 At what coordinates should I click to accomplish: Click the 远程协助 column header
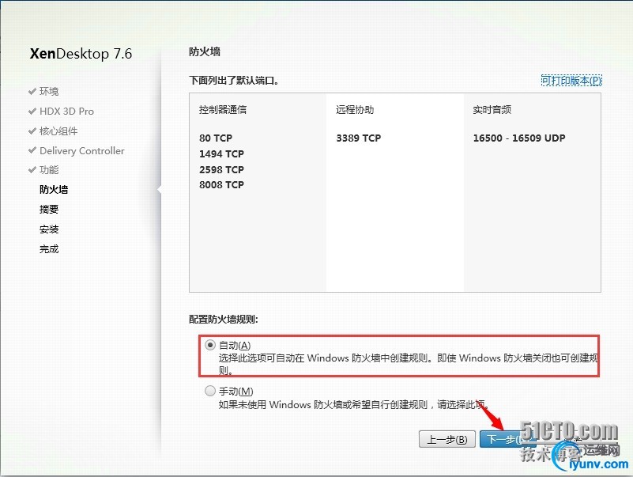coord(355,109)
